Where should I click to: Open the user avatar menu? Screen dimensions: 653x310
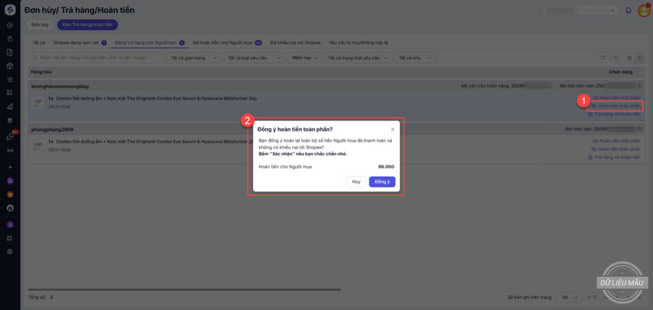tap(644, 10)
